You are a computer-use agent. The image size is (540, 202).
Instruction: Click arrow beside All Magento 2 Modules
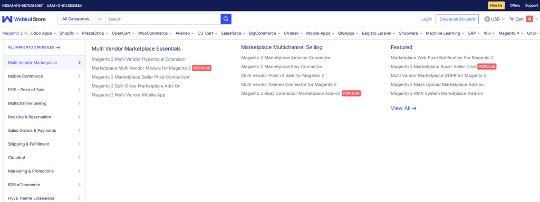(58, 47)
